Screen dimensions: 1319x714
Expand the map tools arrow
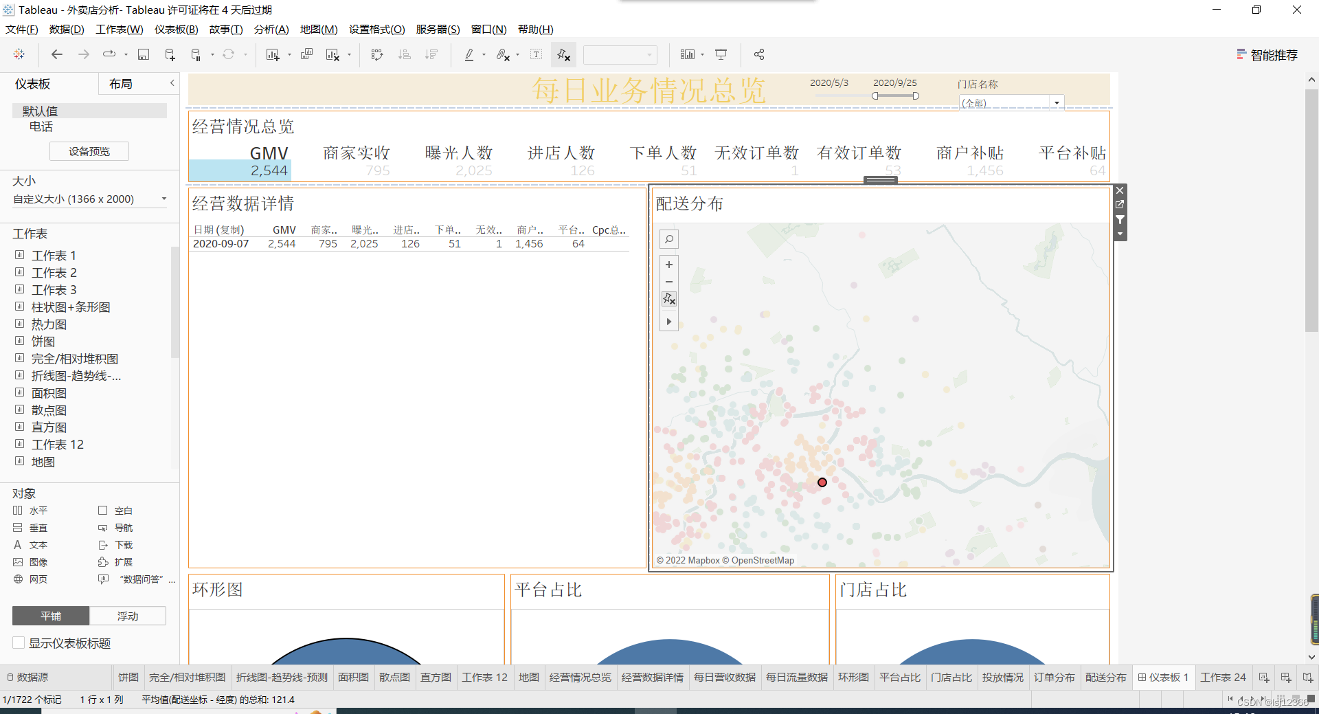click(668, 321)
